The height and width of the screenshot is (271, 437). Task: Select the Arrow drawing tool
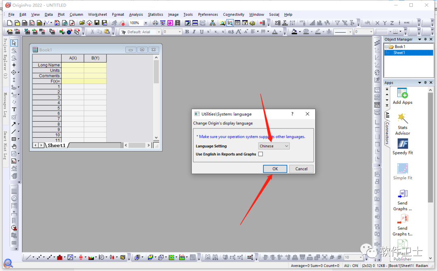(14, 124)
